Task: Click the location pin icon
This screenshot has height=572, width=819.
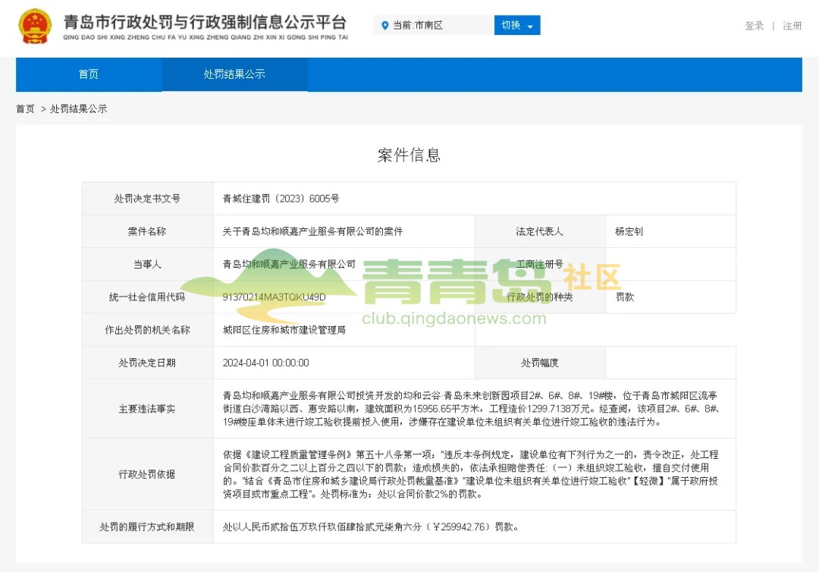Action: point(384,26)
